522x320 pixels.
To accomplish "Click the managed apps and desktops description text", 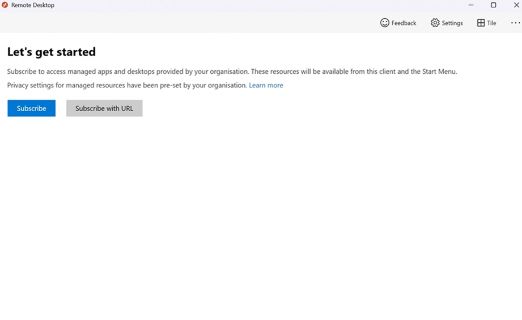I will (231, 71).
